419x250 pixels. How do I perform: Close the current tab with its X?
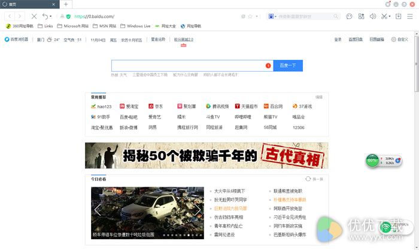click(x=53, y=4)
